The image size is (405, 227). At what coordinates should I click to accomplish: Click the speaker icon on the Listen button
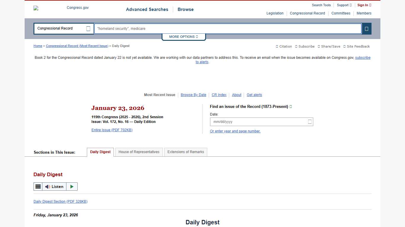[47, 186]
